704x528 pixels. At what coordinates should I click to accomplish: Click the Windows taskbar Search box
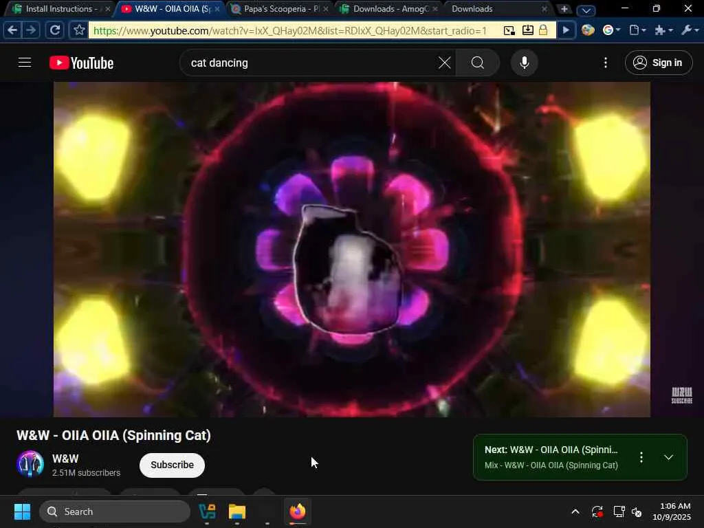pyautogui.click(x=115, y=511)
